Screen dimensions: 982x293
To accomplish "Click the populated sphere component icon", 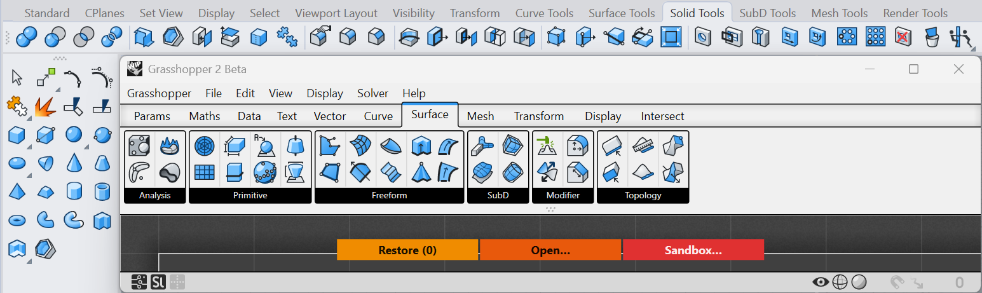I will [x=265, y=171].
